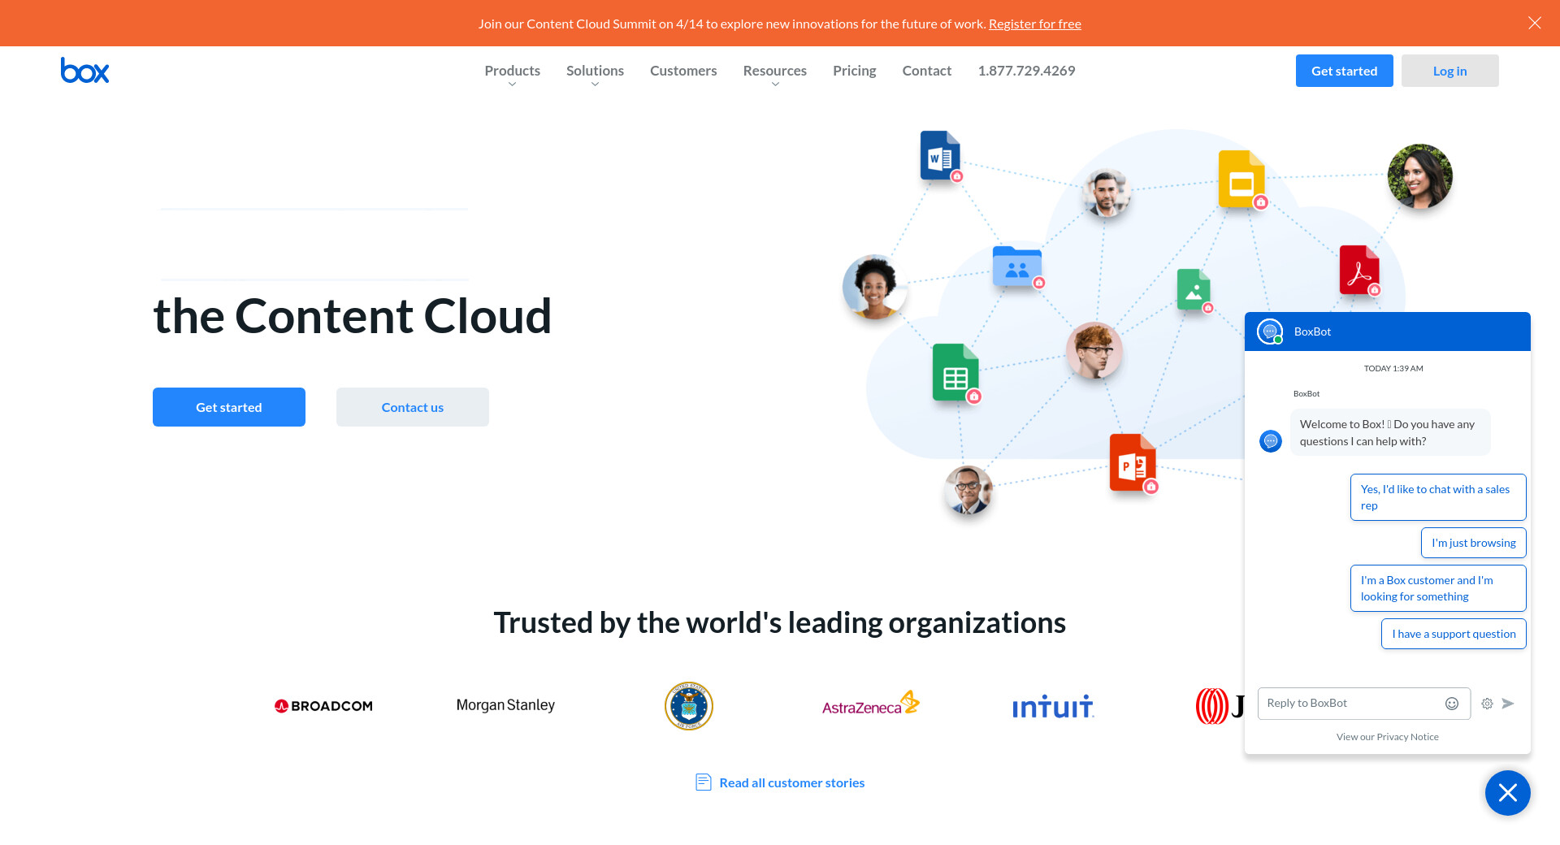Choose the 'I'm just browsing' reply
Screen dimensions: 1560x845
[1473, 543]
